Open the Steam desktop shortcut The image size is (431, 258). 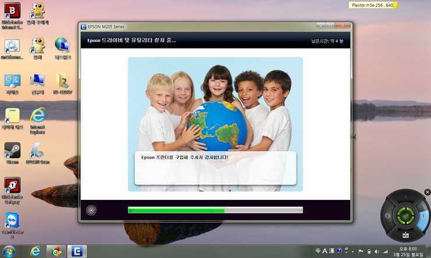pyautogui.click(x=12, y=152)
